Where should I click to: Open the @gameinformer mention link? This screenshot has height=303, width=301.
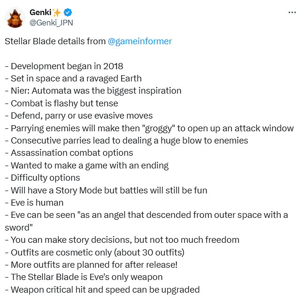(139, 41)
